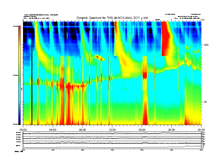Click the '-120.00' color scale label

[x=15, y=26]
